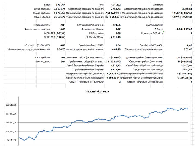Click the Всего сделок value 204
Viewport: 195px width, 146px height.
63,62
